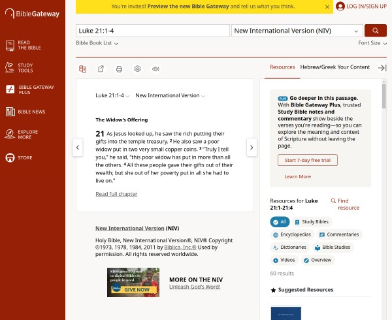This screenshot has height=320, width=392.
Task: Click the Find resource text link
Action: (x=348, y=204)
